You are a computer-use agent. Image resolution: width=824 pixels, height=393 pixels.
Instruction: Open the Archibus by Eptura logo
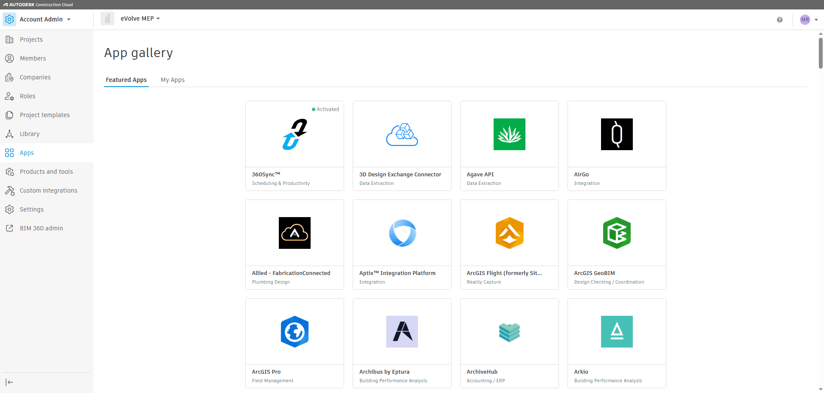[x=402, y=332]
